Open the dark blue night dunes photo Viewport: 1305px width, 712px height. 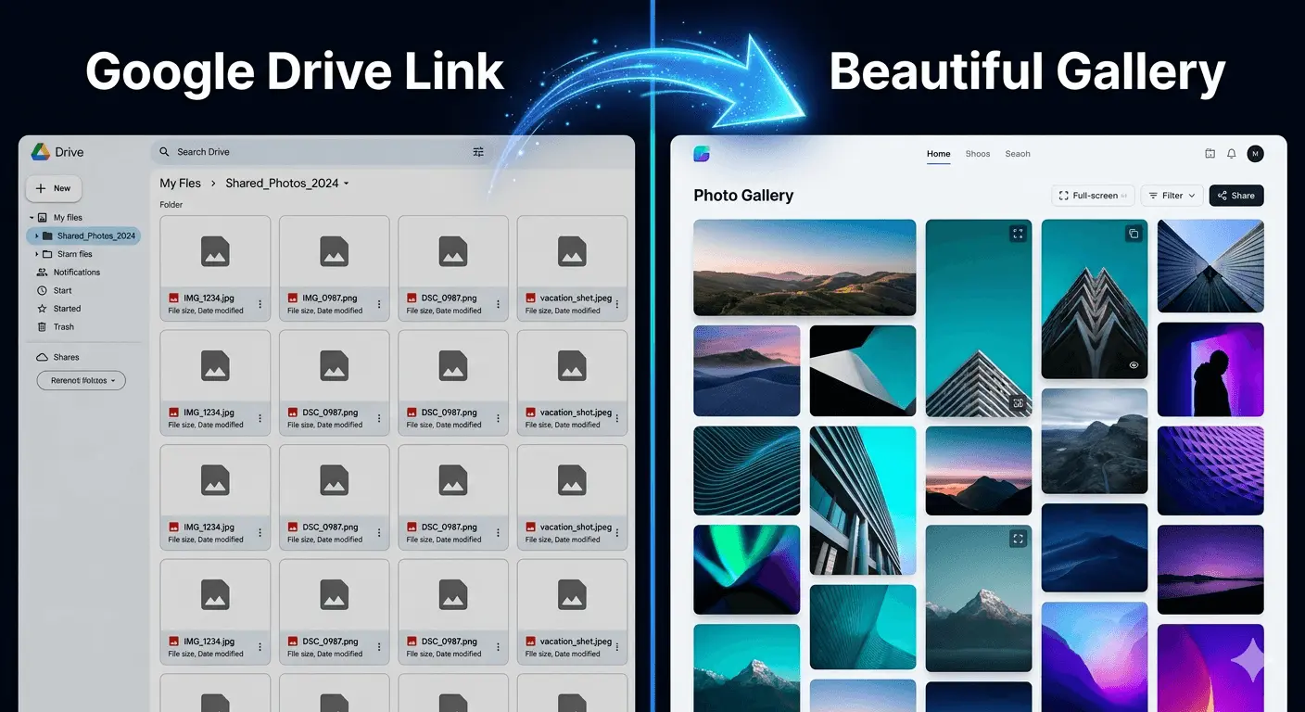click(1095, 548)
